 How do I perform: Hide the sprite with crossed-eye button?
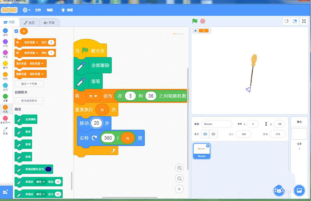coord(213,134)
